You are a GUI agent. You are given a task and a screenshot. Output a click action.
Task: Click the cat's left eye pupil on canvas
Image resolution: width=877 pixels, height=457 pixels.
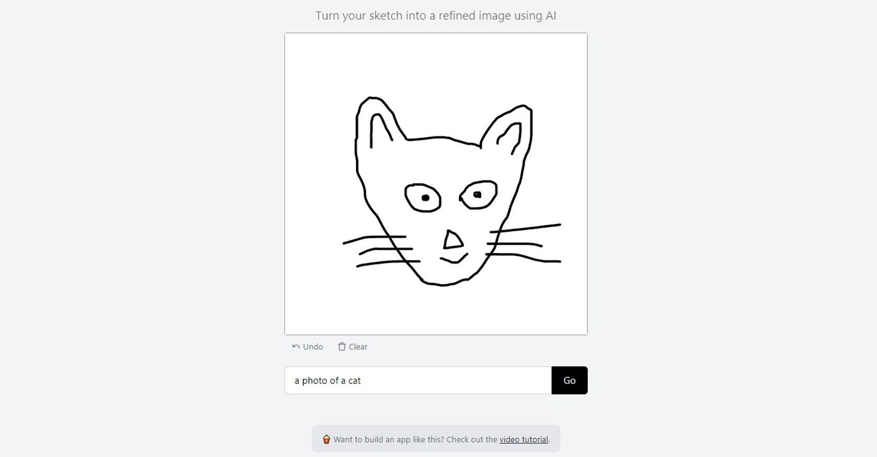coord(425,198)
